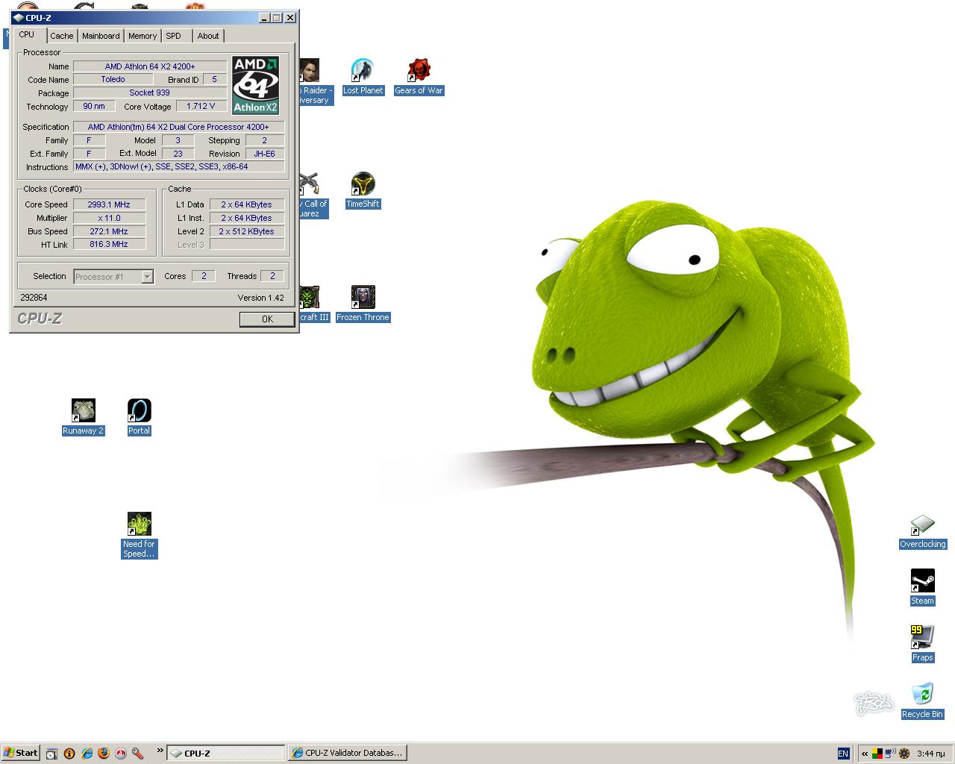This screenshot has height=764, width=955.
Task: Click the Level 2 cache value 2 x 512 KBytes
Action: click(x=246, y=231)
